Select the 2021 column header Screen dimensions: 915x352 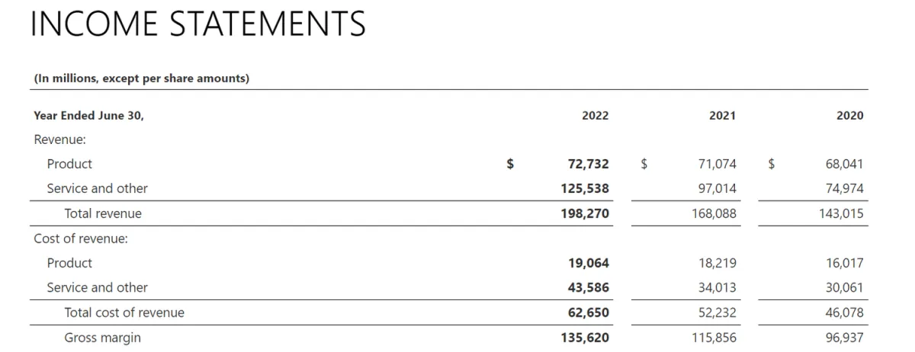pyautogui.click(x=722, y=116)
